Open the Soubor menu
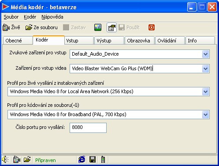Screen dimensions: 219x166 [11, 17]
